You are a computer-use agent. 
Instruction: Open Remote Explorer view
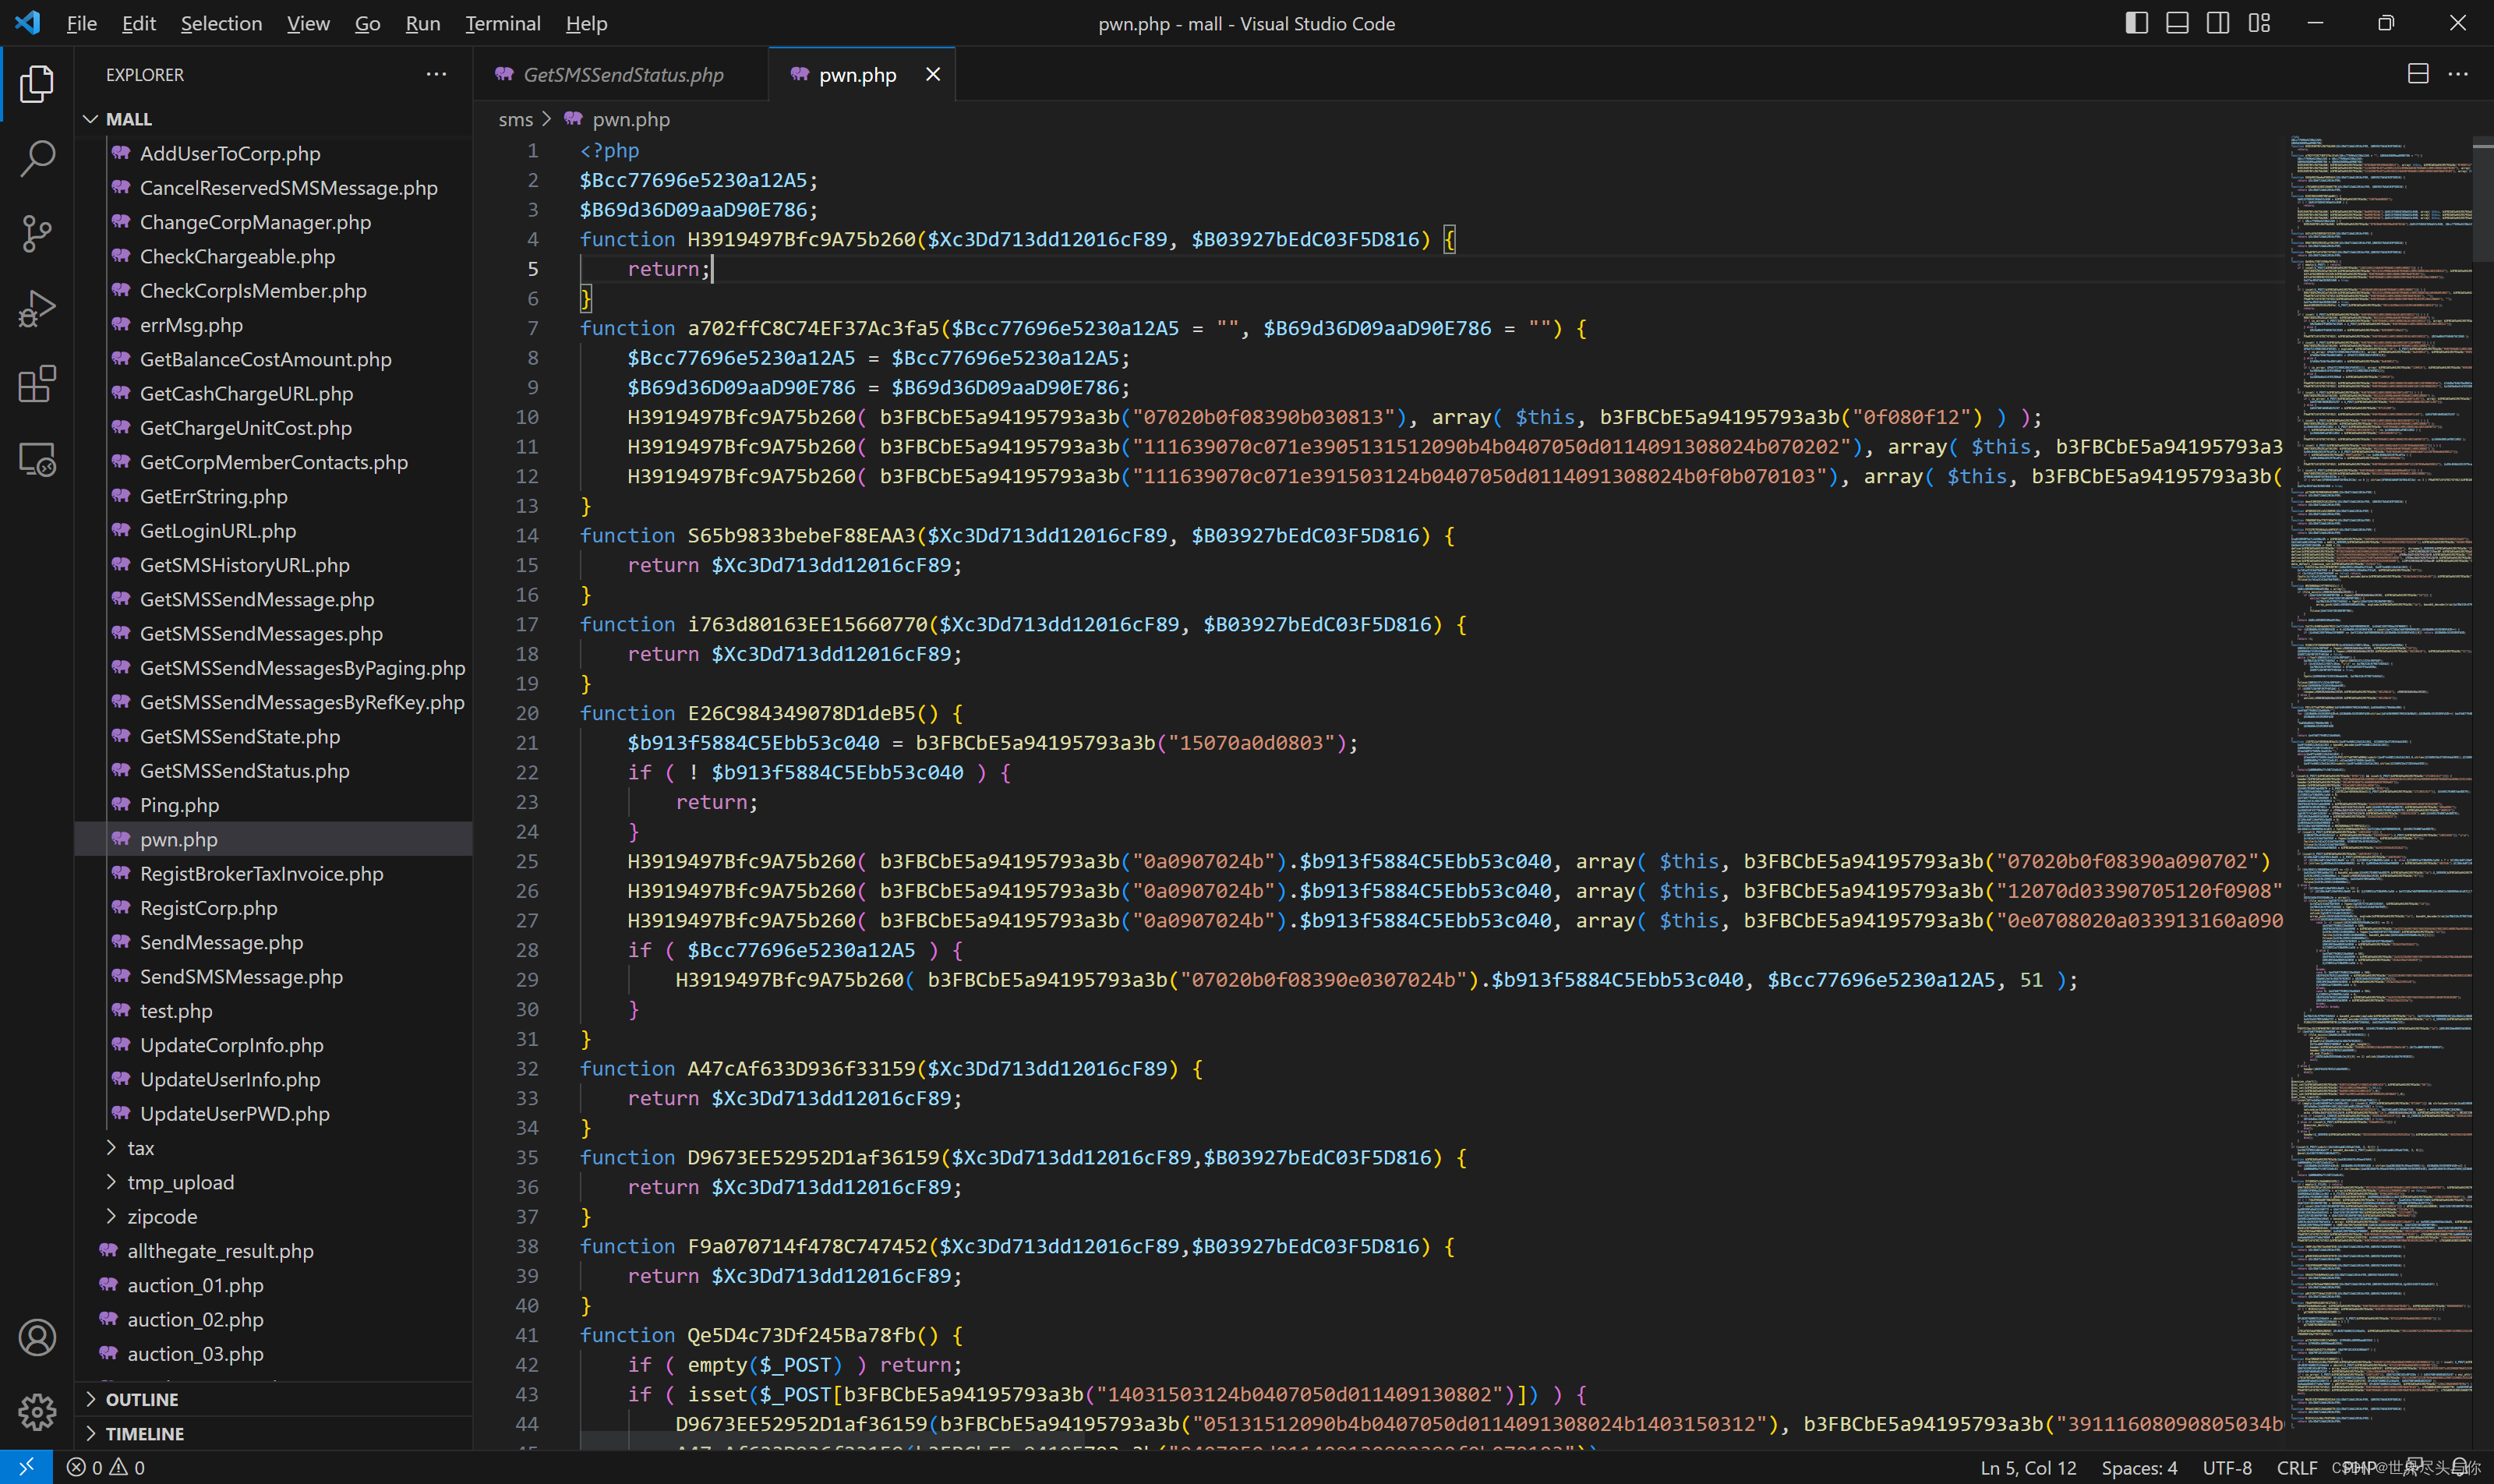tap(37, 460)
